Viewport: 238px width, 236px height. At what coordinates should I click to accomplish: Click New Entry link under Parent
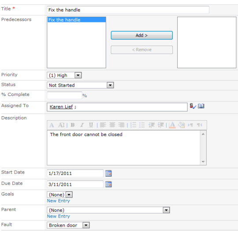click(59, 216)
